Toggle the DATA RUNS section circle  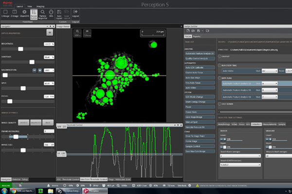coord(219,78)
